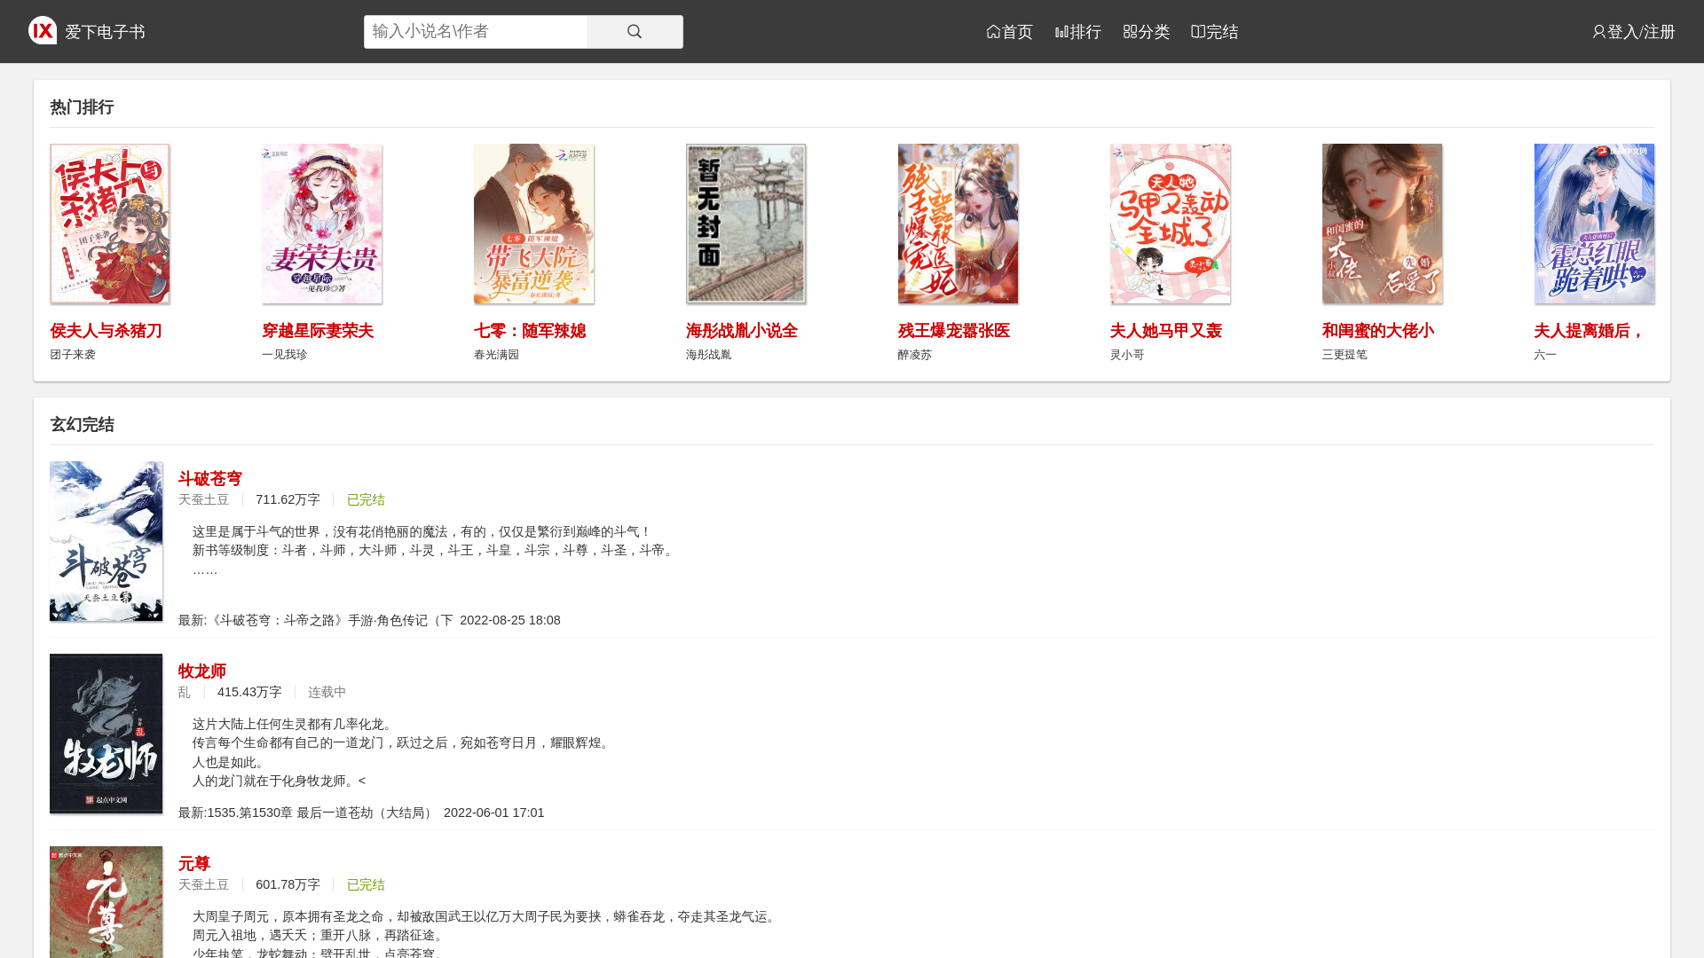1704x958 pixels.
Task: Click author name 春光满园
Action: point(497,355)
